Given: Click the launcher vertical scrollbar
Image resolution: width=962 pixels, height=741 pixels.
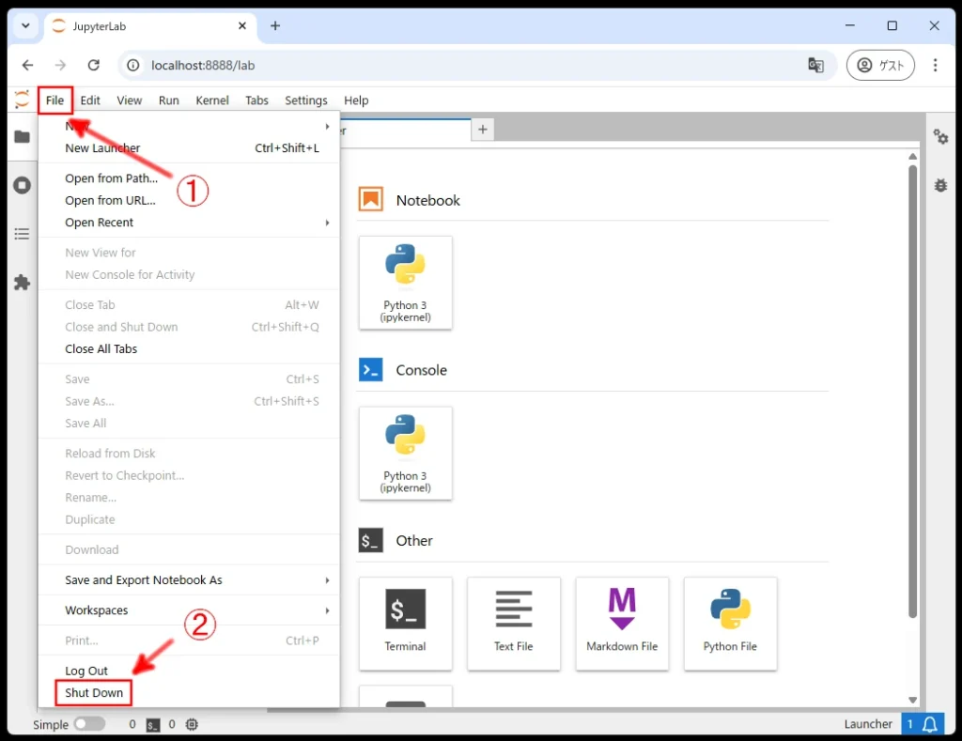Looking at the screenshot, I should (x=913, y=392).
